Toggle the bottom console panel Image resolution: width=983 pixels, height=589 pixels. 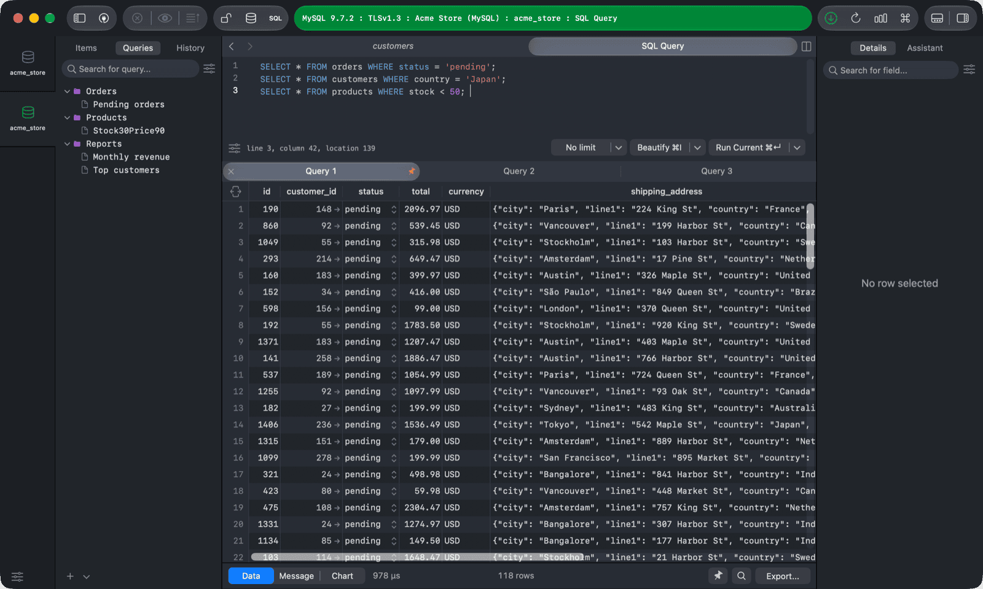coord(937,18)
